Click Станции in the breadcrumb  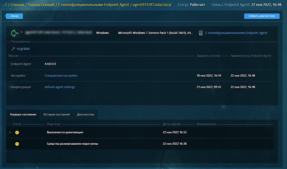[x=17, y=5]
